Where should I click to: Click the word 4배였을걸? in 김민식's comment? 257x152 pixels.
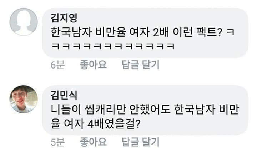click(114, 124)
